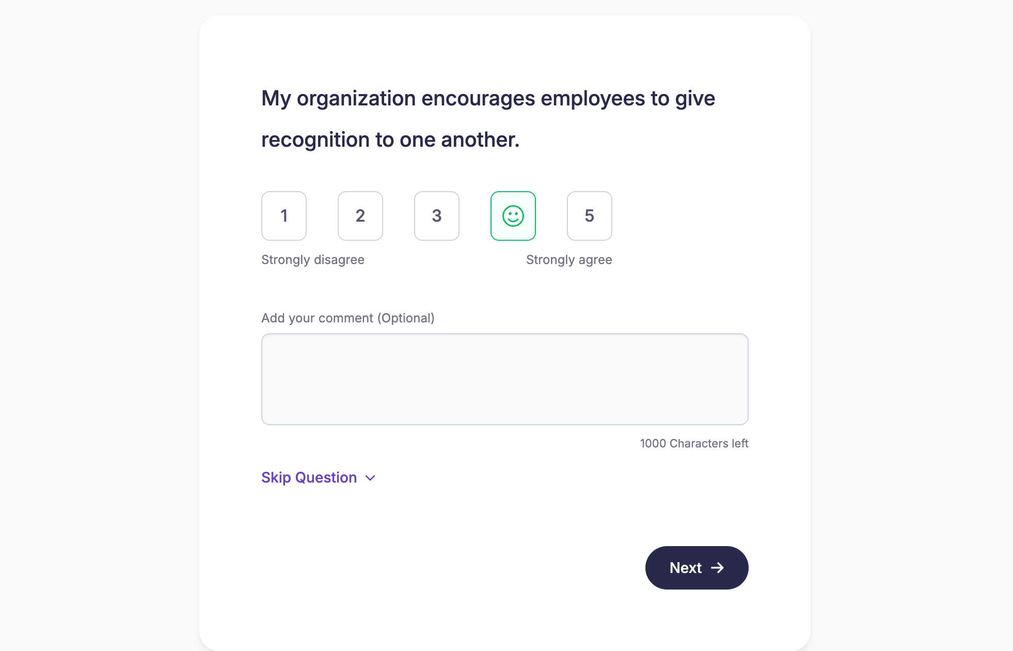Click the Skip Question link
Screen dimensions: 1013x651
pyautogui.click(x=308, y=477)
